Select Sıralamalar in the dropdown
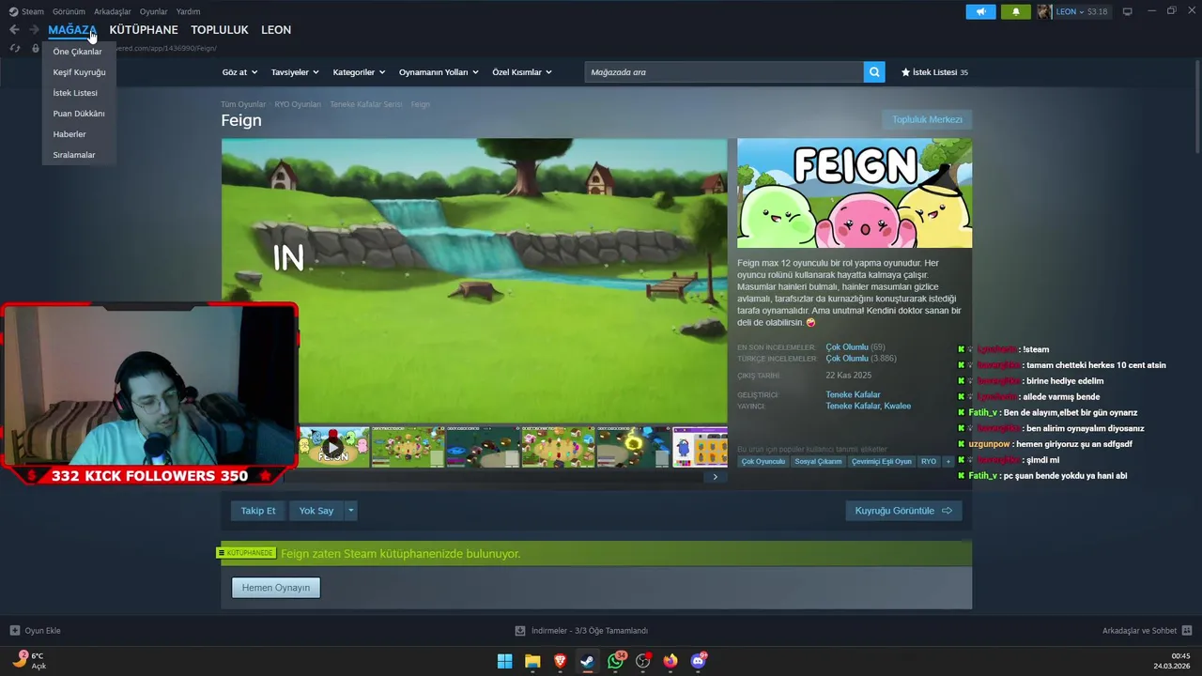Image resolution: width=1202 pixels, height=676 pixels. [x=74, y=155]
